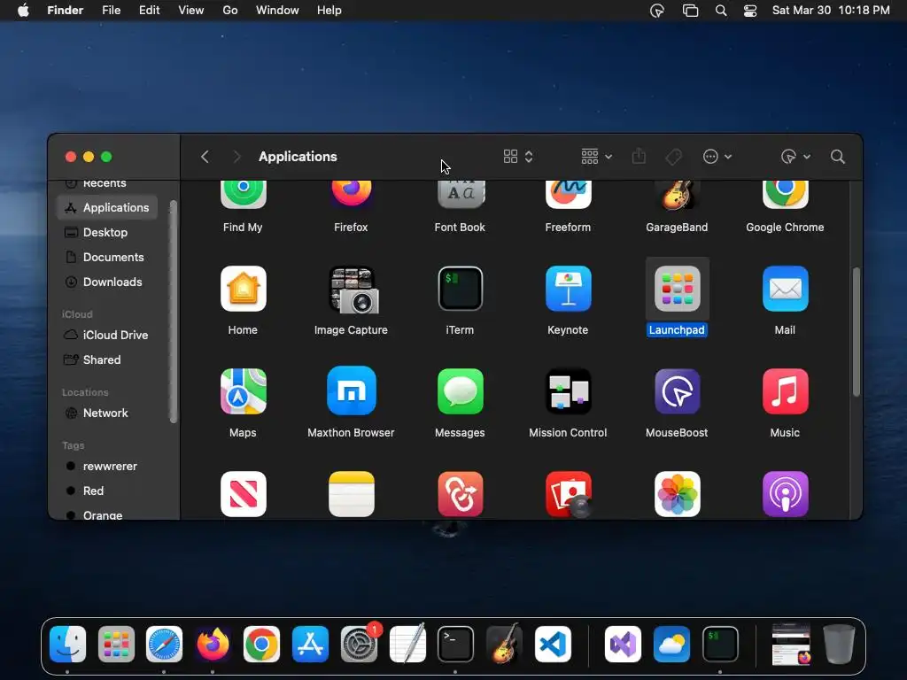Open Control Center in menu bar

750,11
